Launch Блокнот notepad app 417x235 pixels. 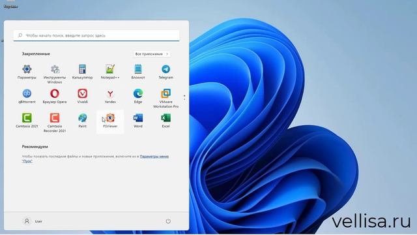point(138,72)
